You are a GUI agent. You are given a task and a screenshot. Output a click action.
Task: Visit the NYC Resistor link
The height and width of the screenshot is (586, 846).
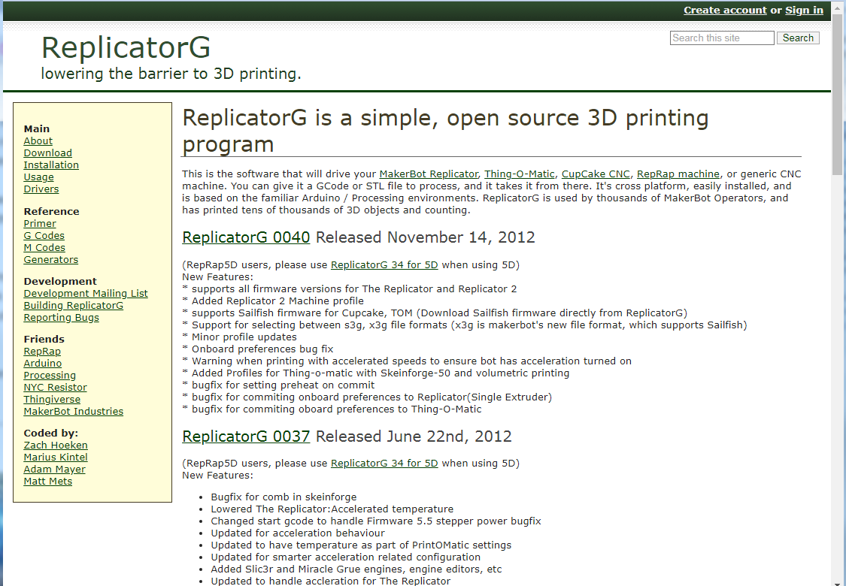point(55,387)
